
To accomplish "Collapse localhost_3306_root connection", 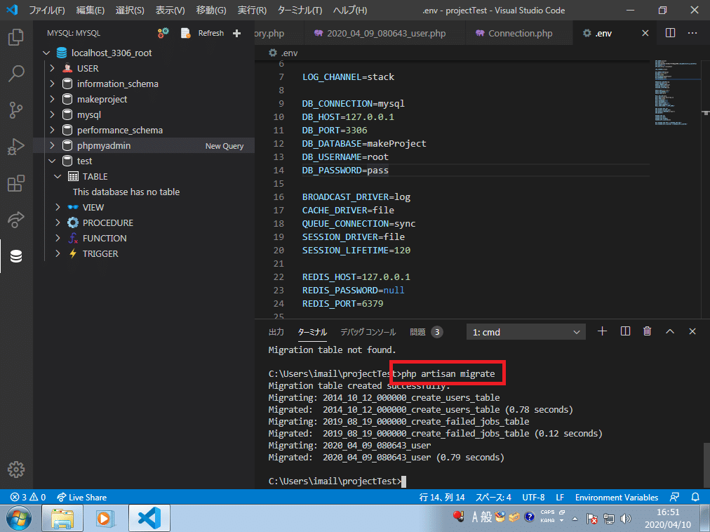I will [46, 53].
